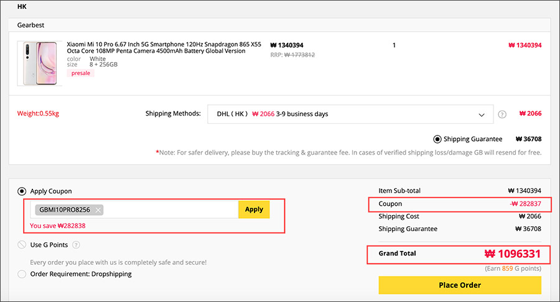Open the Shipping Methods DHL dropdown
Screen dimensions: 560x302
tap(350, 114)
